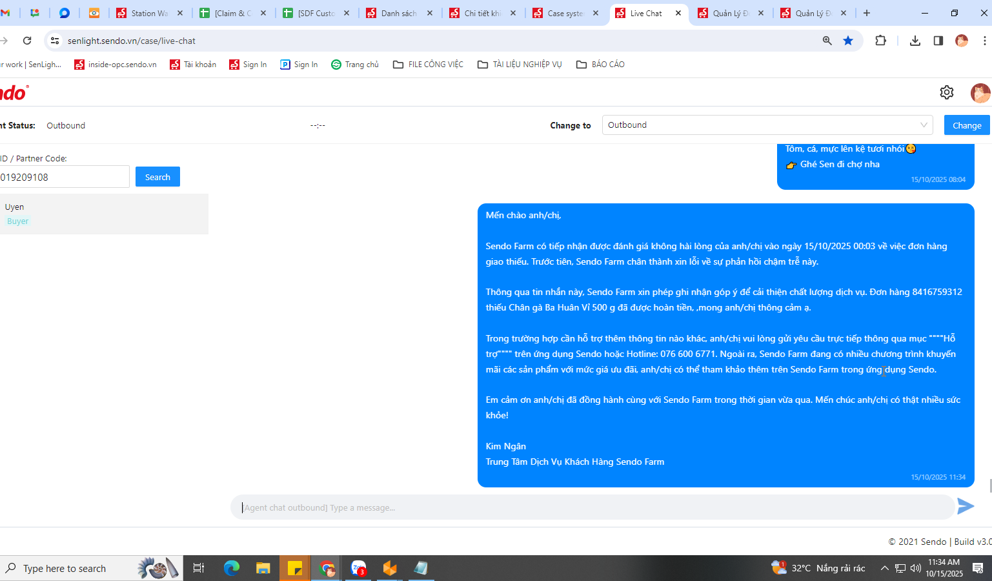
Task: Click the 15/10/2025 11:34 message timestamp
Action: click(x=938, y=477)
